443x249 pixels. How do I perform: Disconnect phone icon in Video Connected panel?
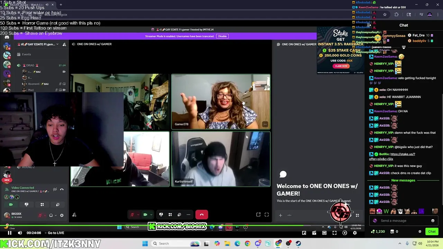(62, 189)
